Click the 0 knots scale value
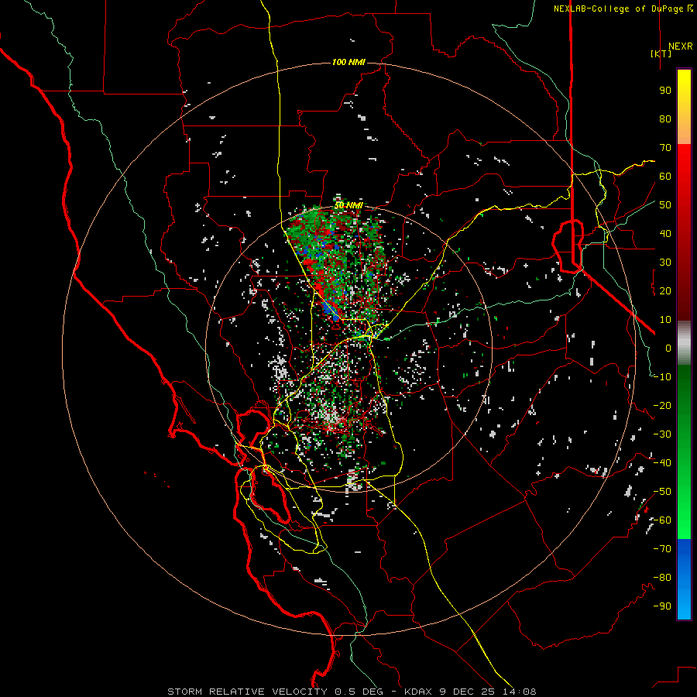This screenshot has height=697, width=697. pos(668,348)
